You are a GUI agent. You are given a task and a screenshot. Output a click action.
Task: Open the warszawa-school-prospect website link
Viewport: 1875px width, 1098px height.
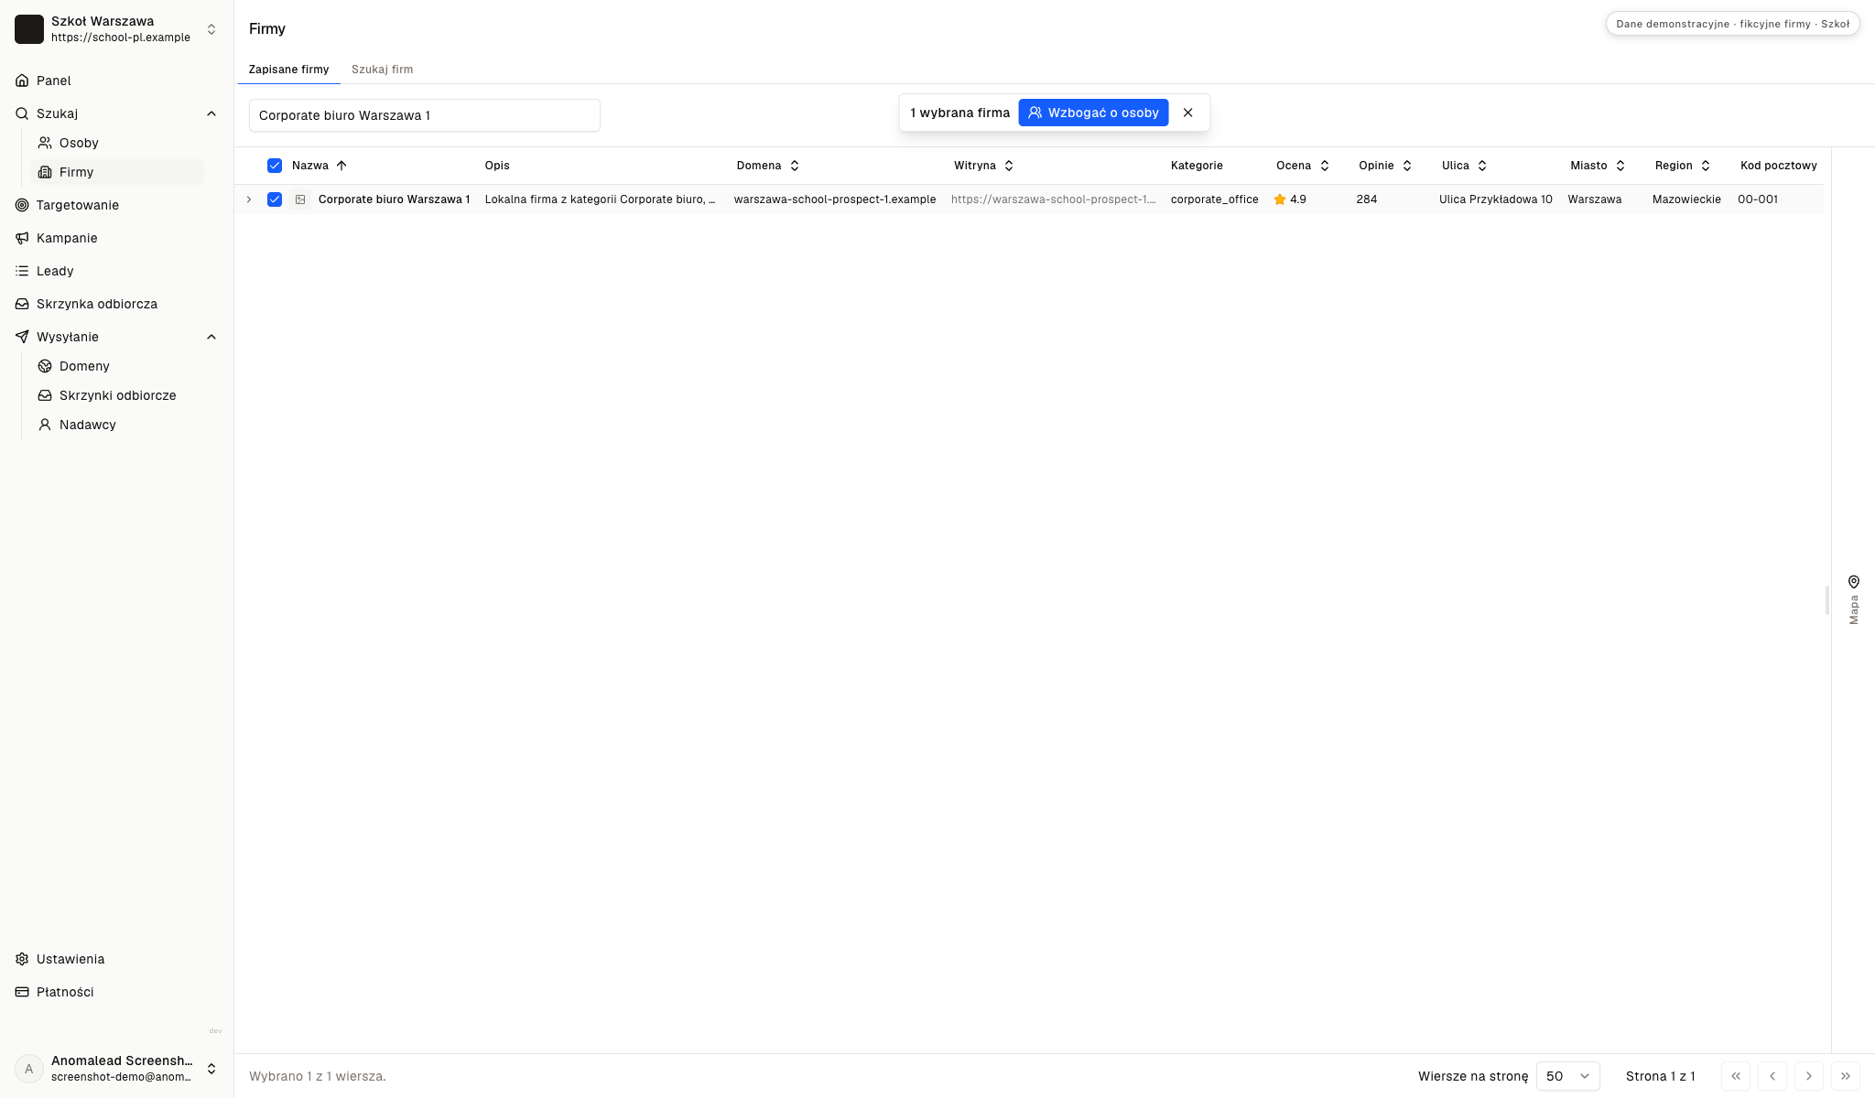pos(1053,199)
